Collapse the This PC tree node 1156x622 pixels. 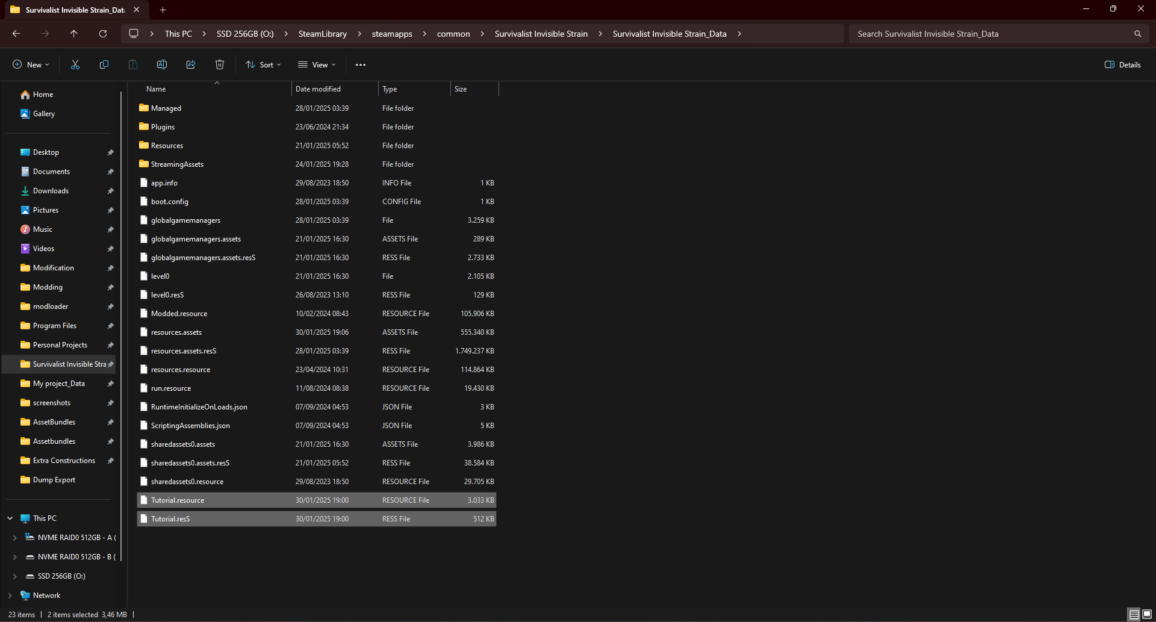10,518
